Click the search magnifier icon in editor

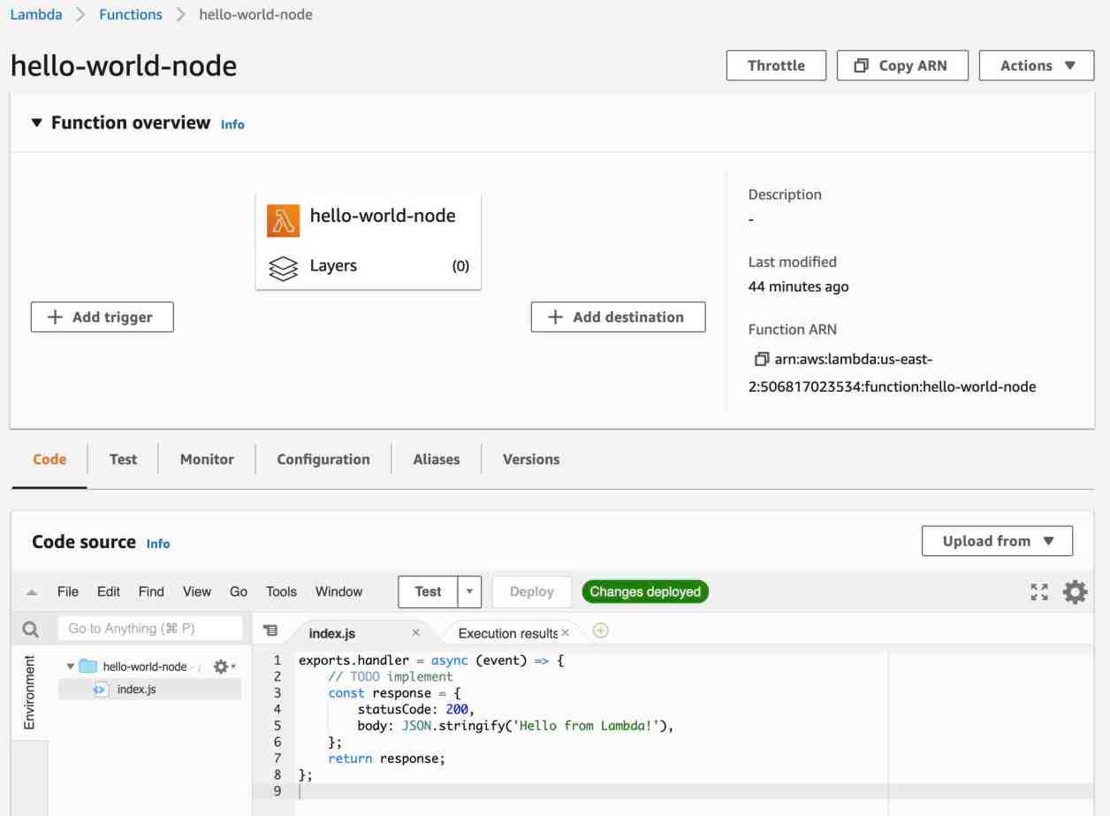[x=30, y=629]
